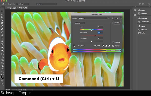
Task: Open the Properties panel icon
Action: [135, 15]
